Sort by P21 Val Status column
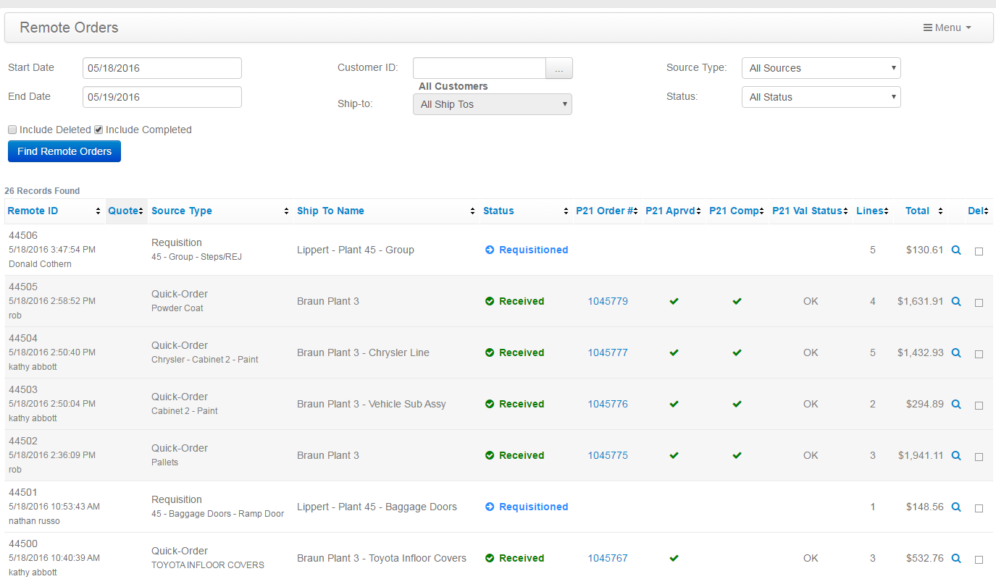This screenshot has height=579, width=996. pyautogui.click(x=811, y=211)
